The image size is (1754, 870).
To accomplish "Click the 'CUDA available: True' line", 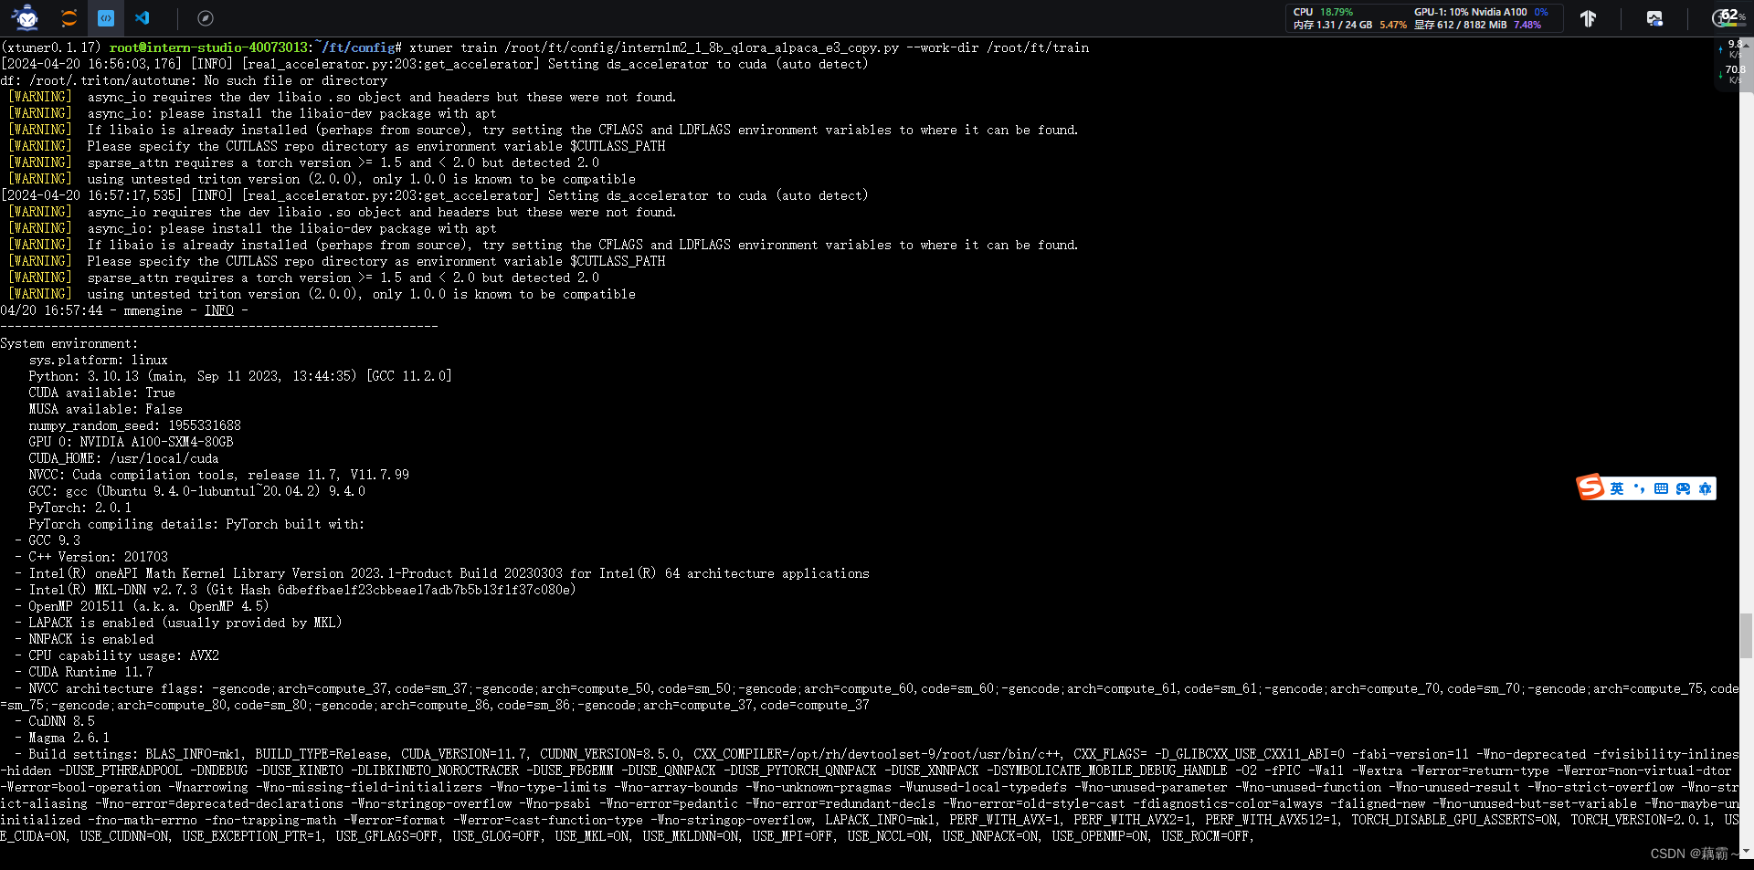I will [101, 393].
